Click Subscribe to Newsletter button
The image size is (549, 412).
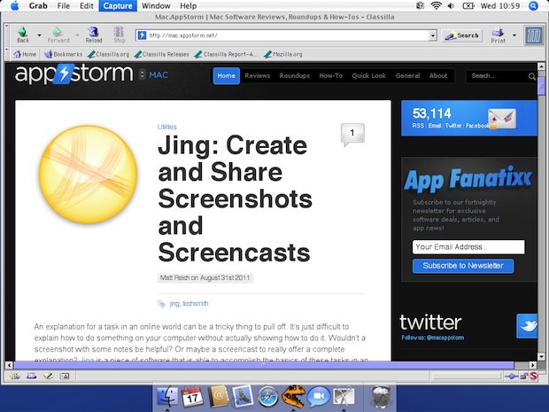pyautogui.click(x=463, y=266)
